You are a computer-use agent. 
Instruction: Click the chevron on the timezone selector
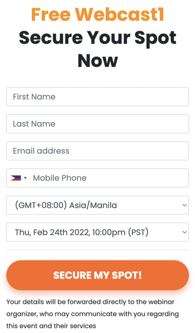tap(184, 205)
